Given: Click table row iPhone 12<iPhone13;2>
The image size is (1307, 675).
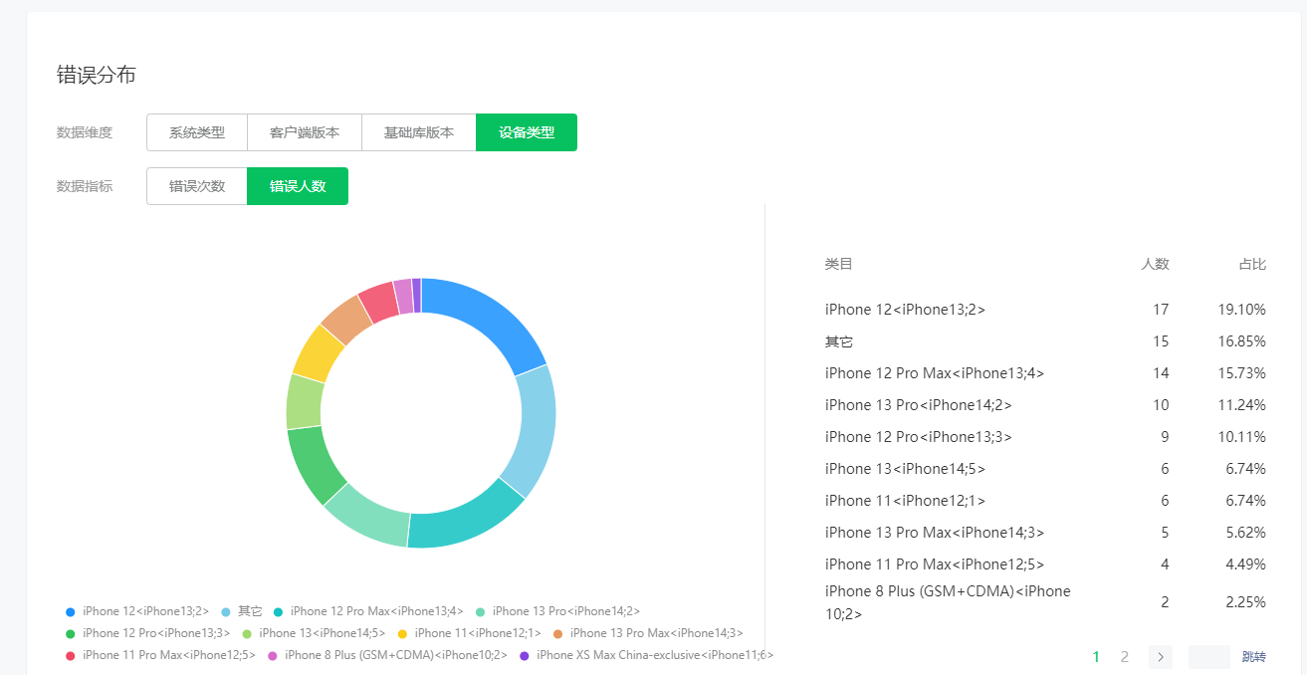Looking at the screenshot, I should [x=1045, y=310].
